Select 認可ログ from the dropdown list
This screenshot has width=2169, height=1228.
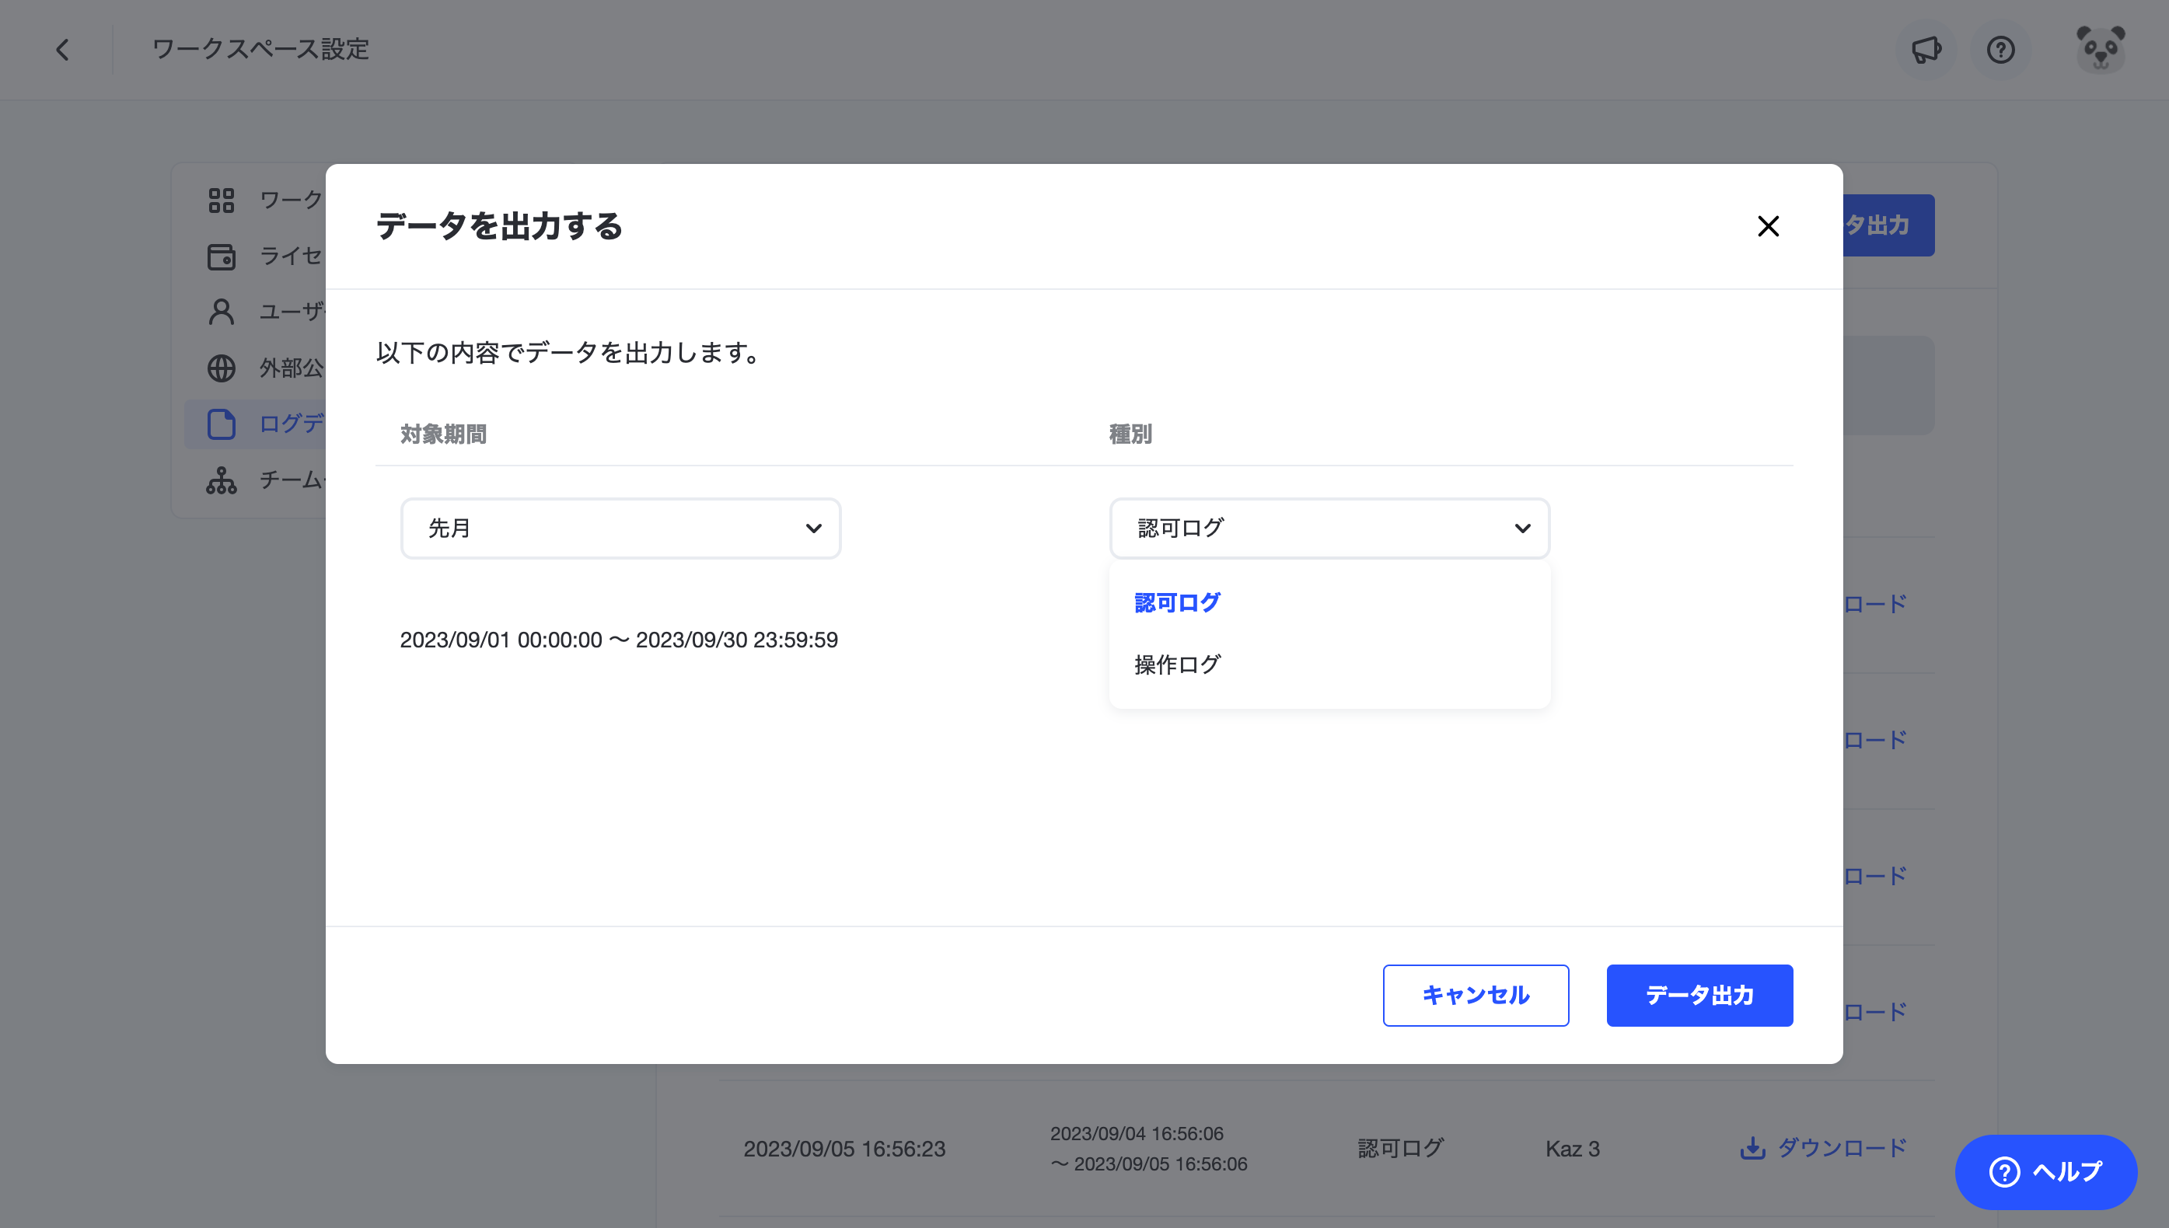(1178, 603)
